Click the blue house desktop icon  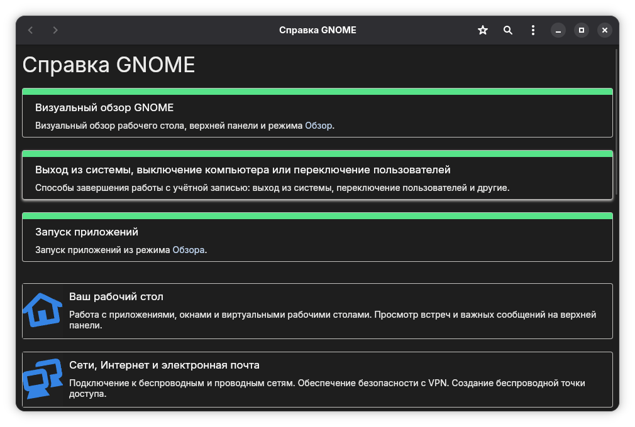[43, 310]
